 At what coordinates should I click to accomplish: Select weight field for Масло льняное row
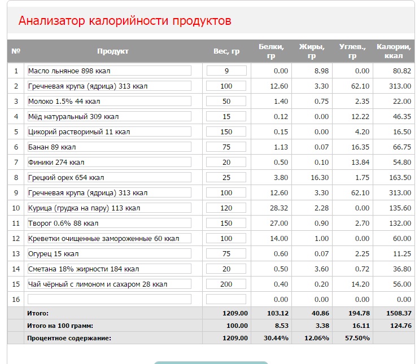click(226, 71)
